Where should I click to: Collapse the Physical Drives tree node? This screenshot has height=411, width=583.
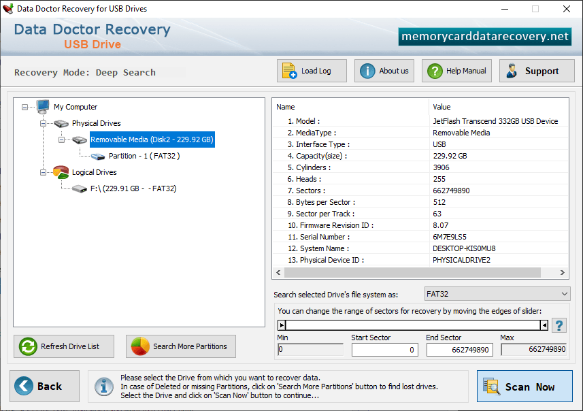43,123
